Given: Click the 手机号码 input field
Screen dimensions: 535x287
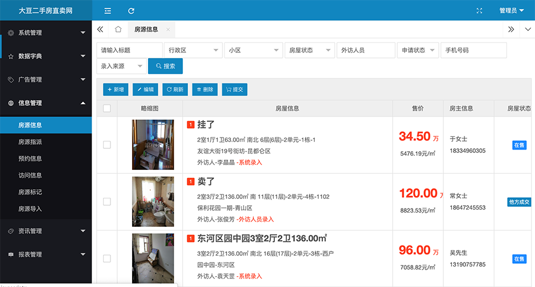Looking at the screenshot, I should (x=473, y=51).
